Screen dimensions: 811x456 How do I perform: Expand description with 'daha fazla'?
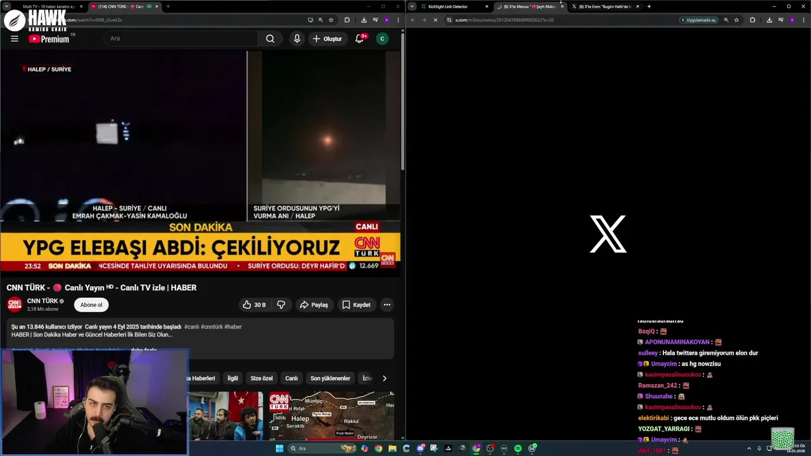click(x=144, y=350)
